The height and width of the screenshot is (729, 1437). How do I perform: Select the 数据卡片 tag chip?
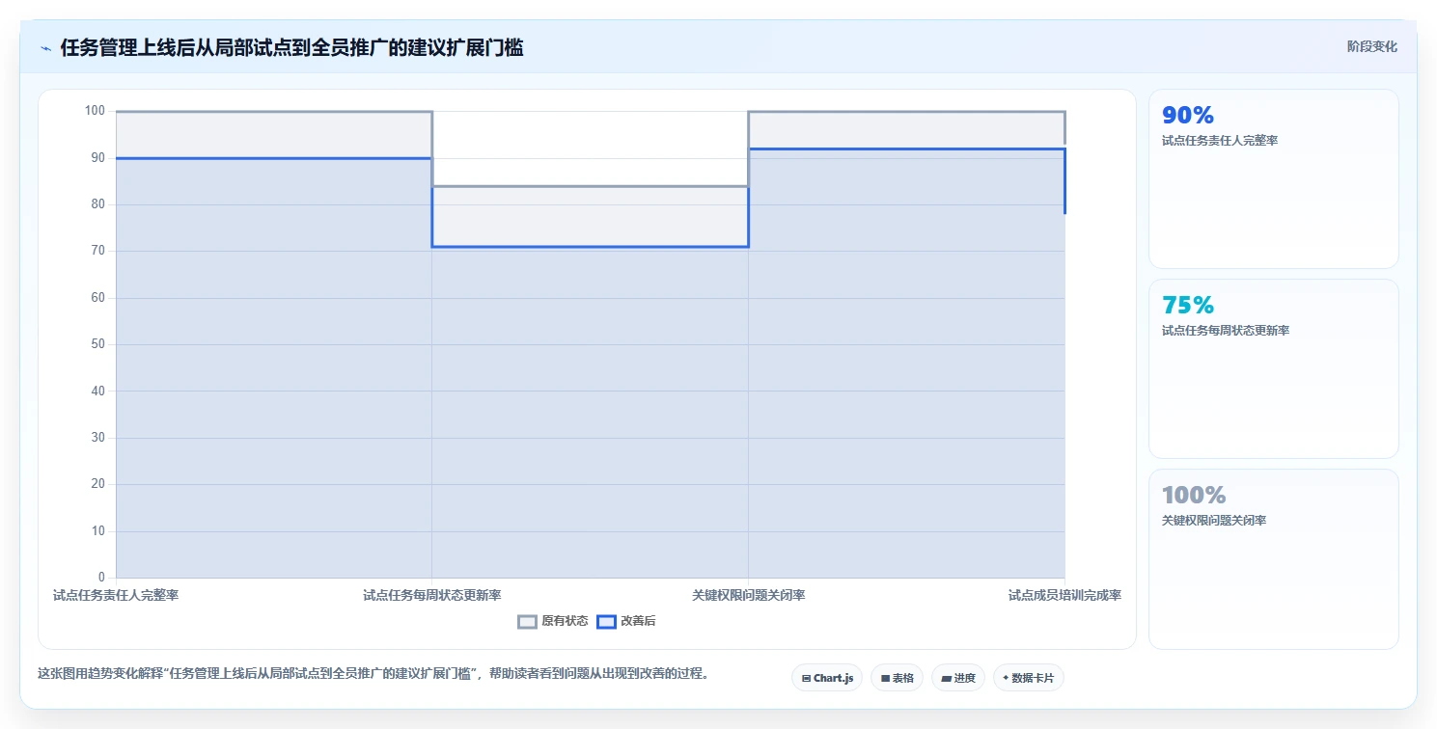point(1028,678)
